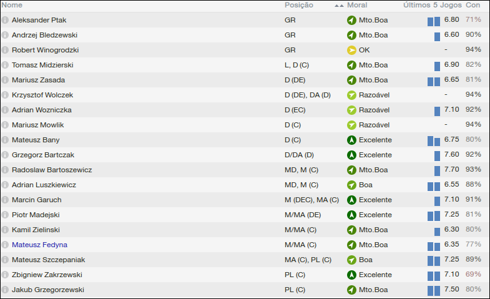490x299 pixels.
Task: Click the sort arrows beside Posição
Action: pos(339,5)
